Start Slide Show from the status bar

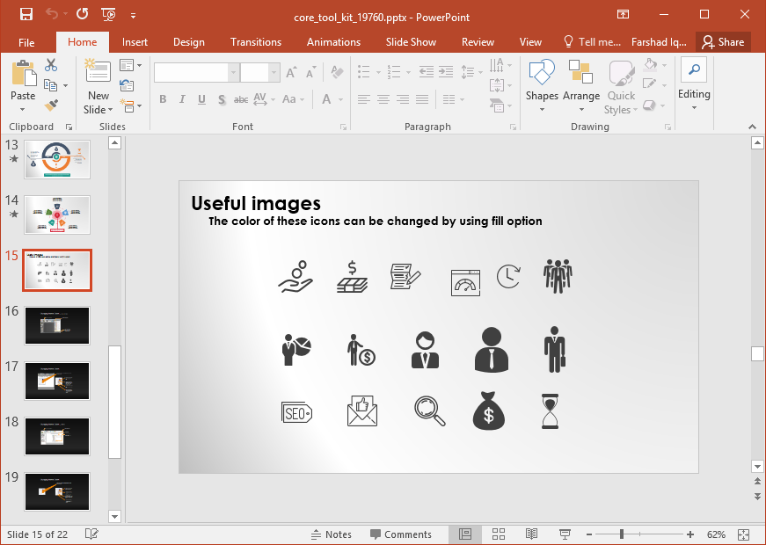(x=565, y=534)
